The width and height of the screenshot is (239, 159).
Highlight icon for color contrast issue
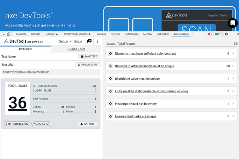pyautogui.click(x=110, y=53)
